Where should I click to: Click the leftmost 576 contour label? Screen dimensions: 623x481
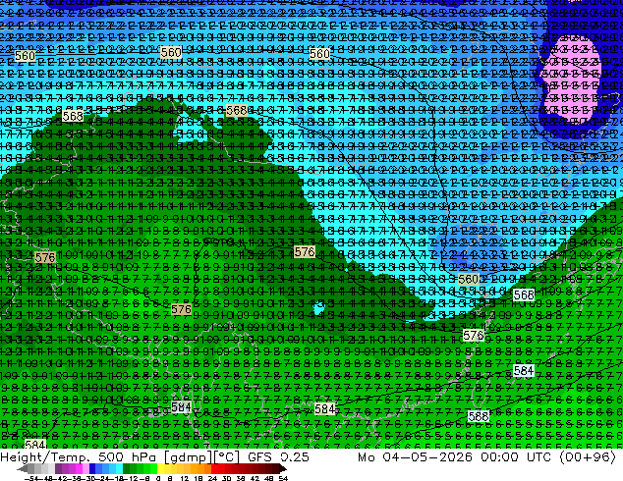[x=45, y=257]
